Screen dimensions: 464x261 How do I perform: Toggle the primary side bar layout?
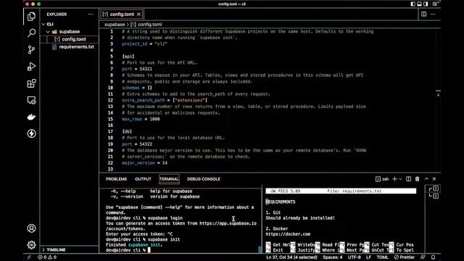click(413, 4)
